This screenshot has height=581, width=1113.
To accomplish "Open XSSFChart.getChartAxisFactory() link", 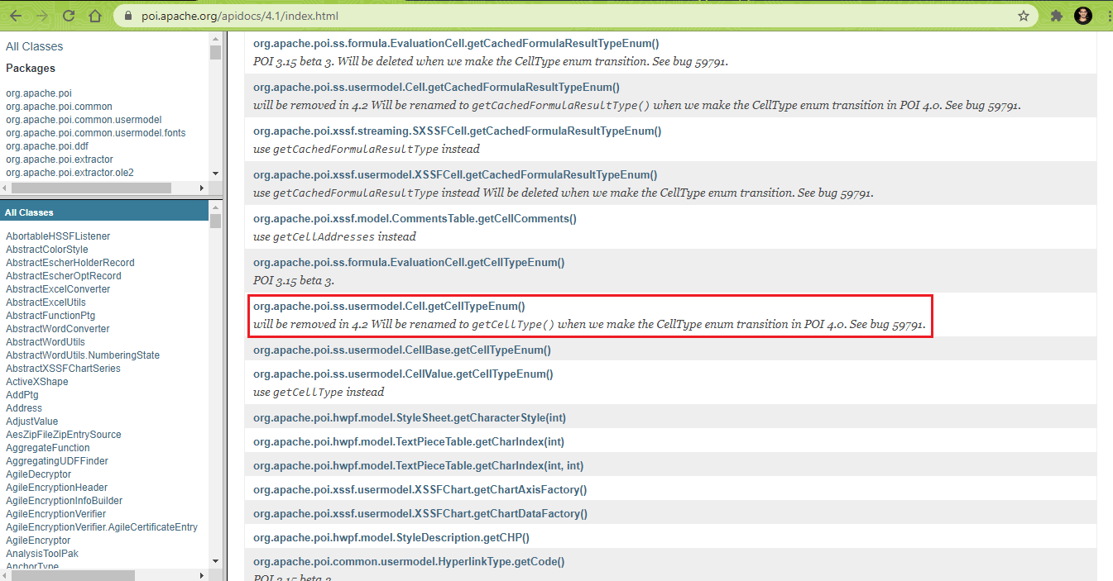I will click(420, 489).
